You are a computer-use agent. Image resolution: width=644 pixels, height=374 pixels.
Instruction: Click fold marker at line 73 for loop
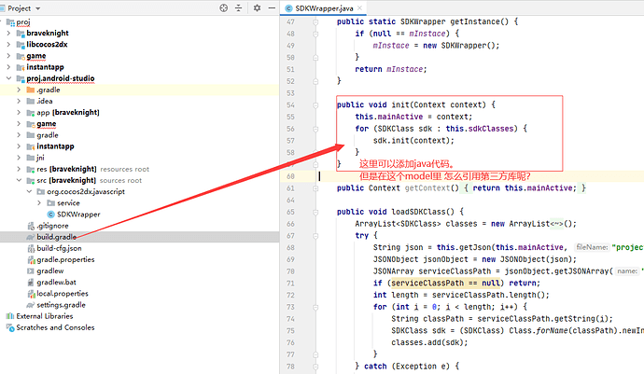[315, 307]
